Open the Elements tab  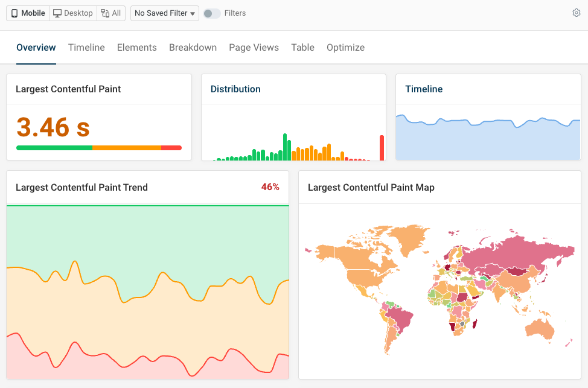(x=136, y=47)
